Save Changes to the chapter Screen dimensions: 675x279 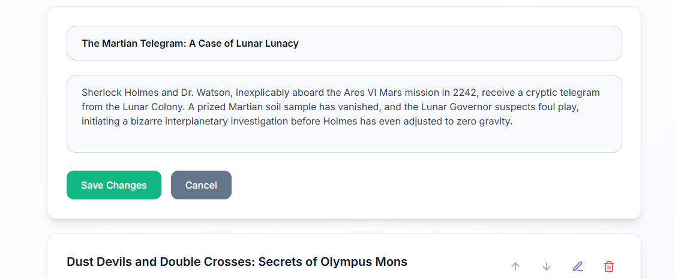(x=113, y=185)
